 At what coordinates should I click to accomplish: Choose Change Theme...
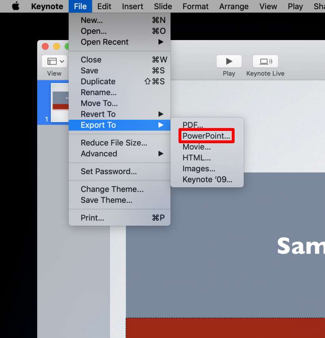pos(120,189)
